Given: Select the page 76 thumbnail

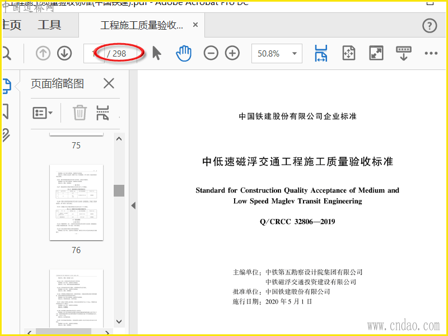Looking at the screenshot, I should (x=76, y=203).
